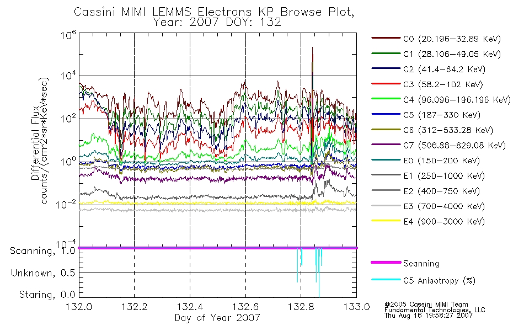Viewport: 524px width, 331px height.
Task: Click the Unknown, 0.5 axis label
Action: (x=43, y=273)
